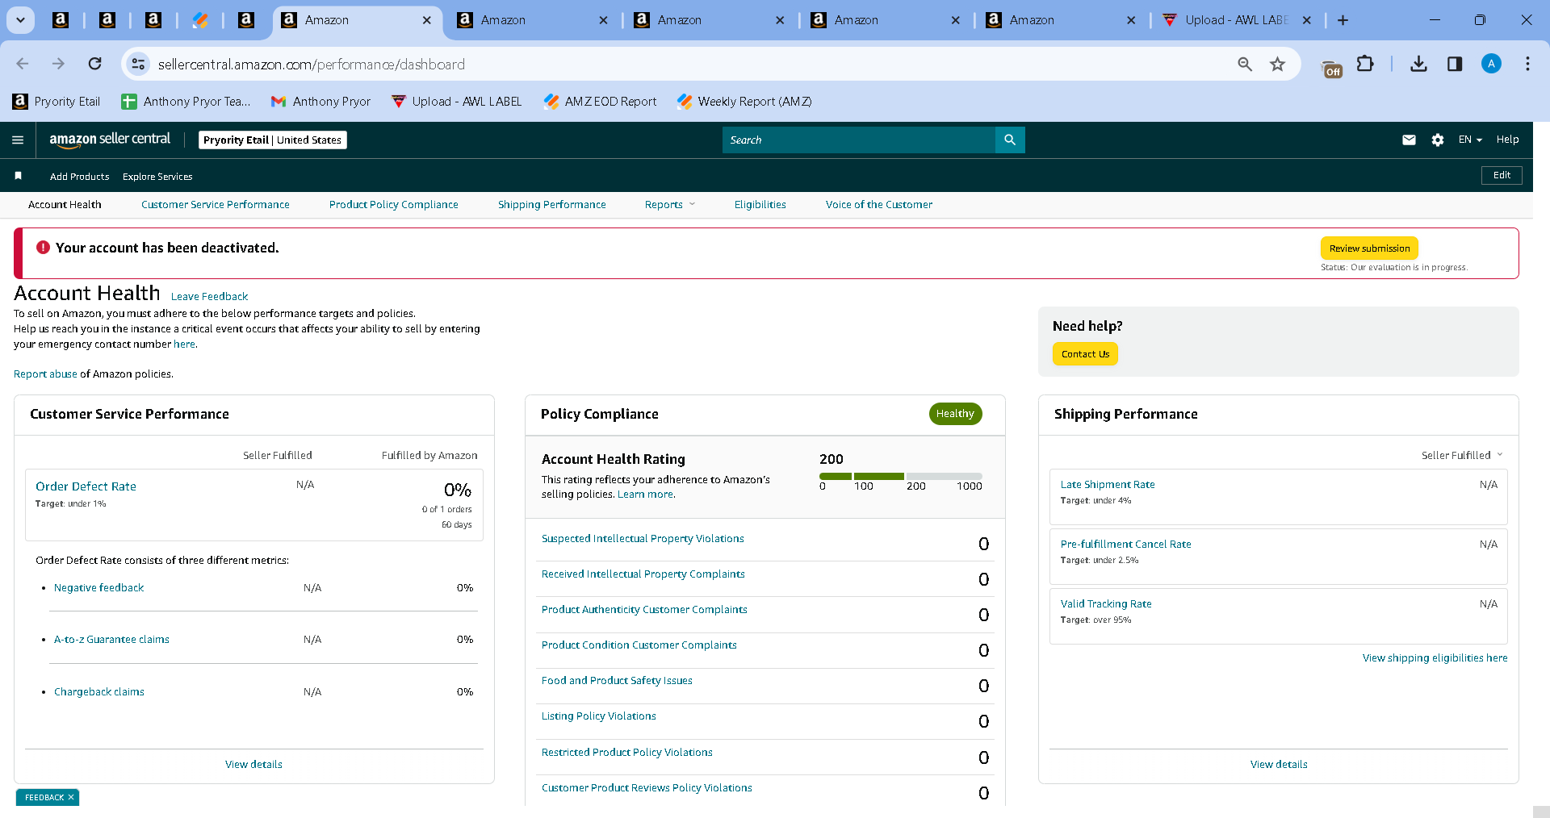Click the extension icon labeled Off
Viewport: 1550px width, 818px height.
pyautogui.click(x=1331, y=69)
